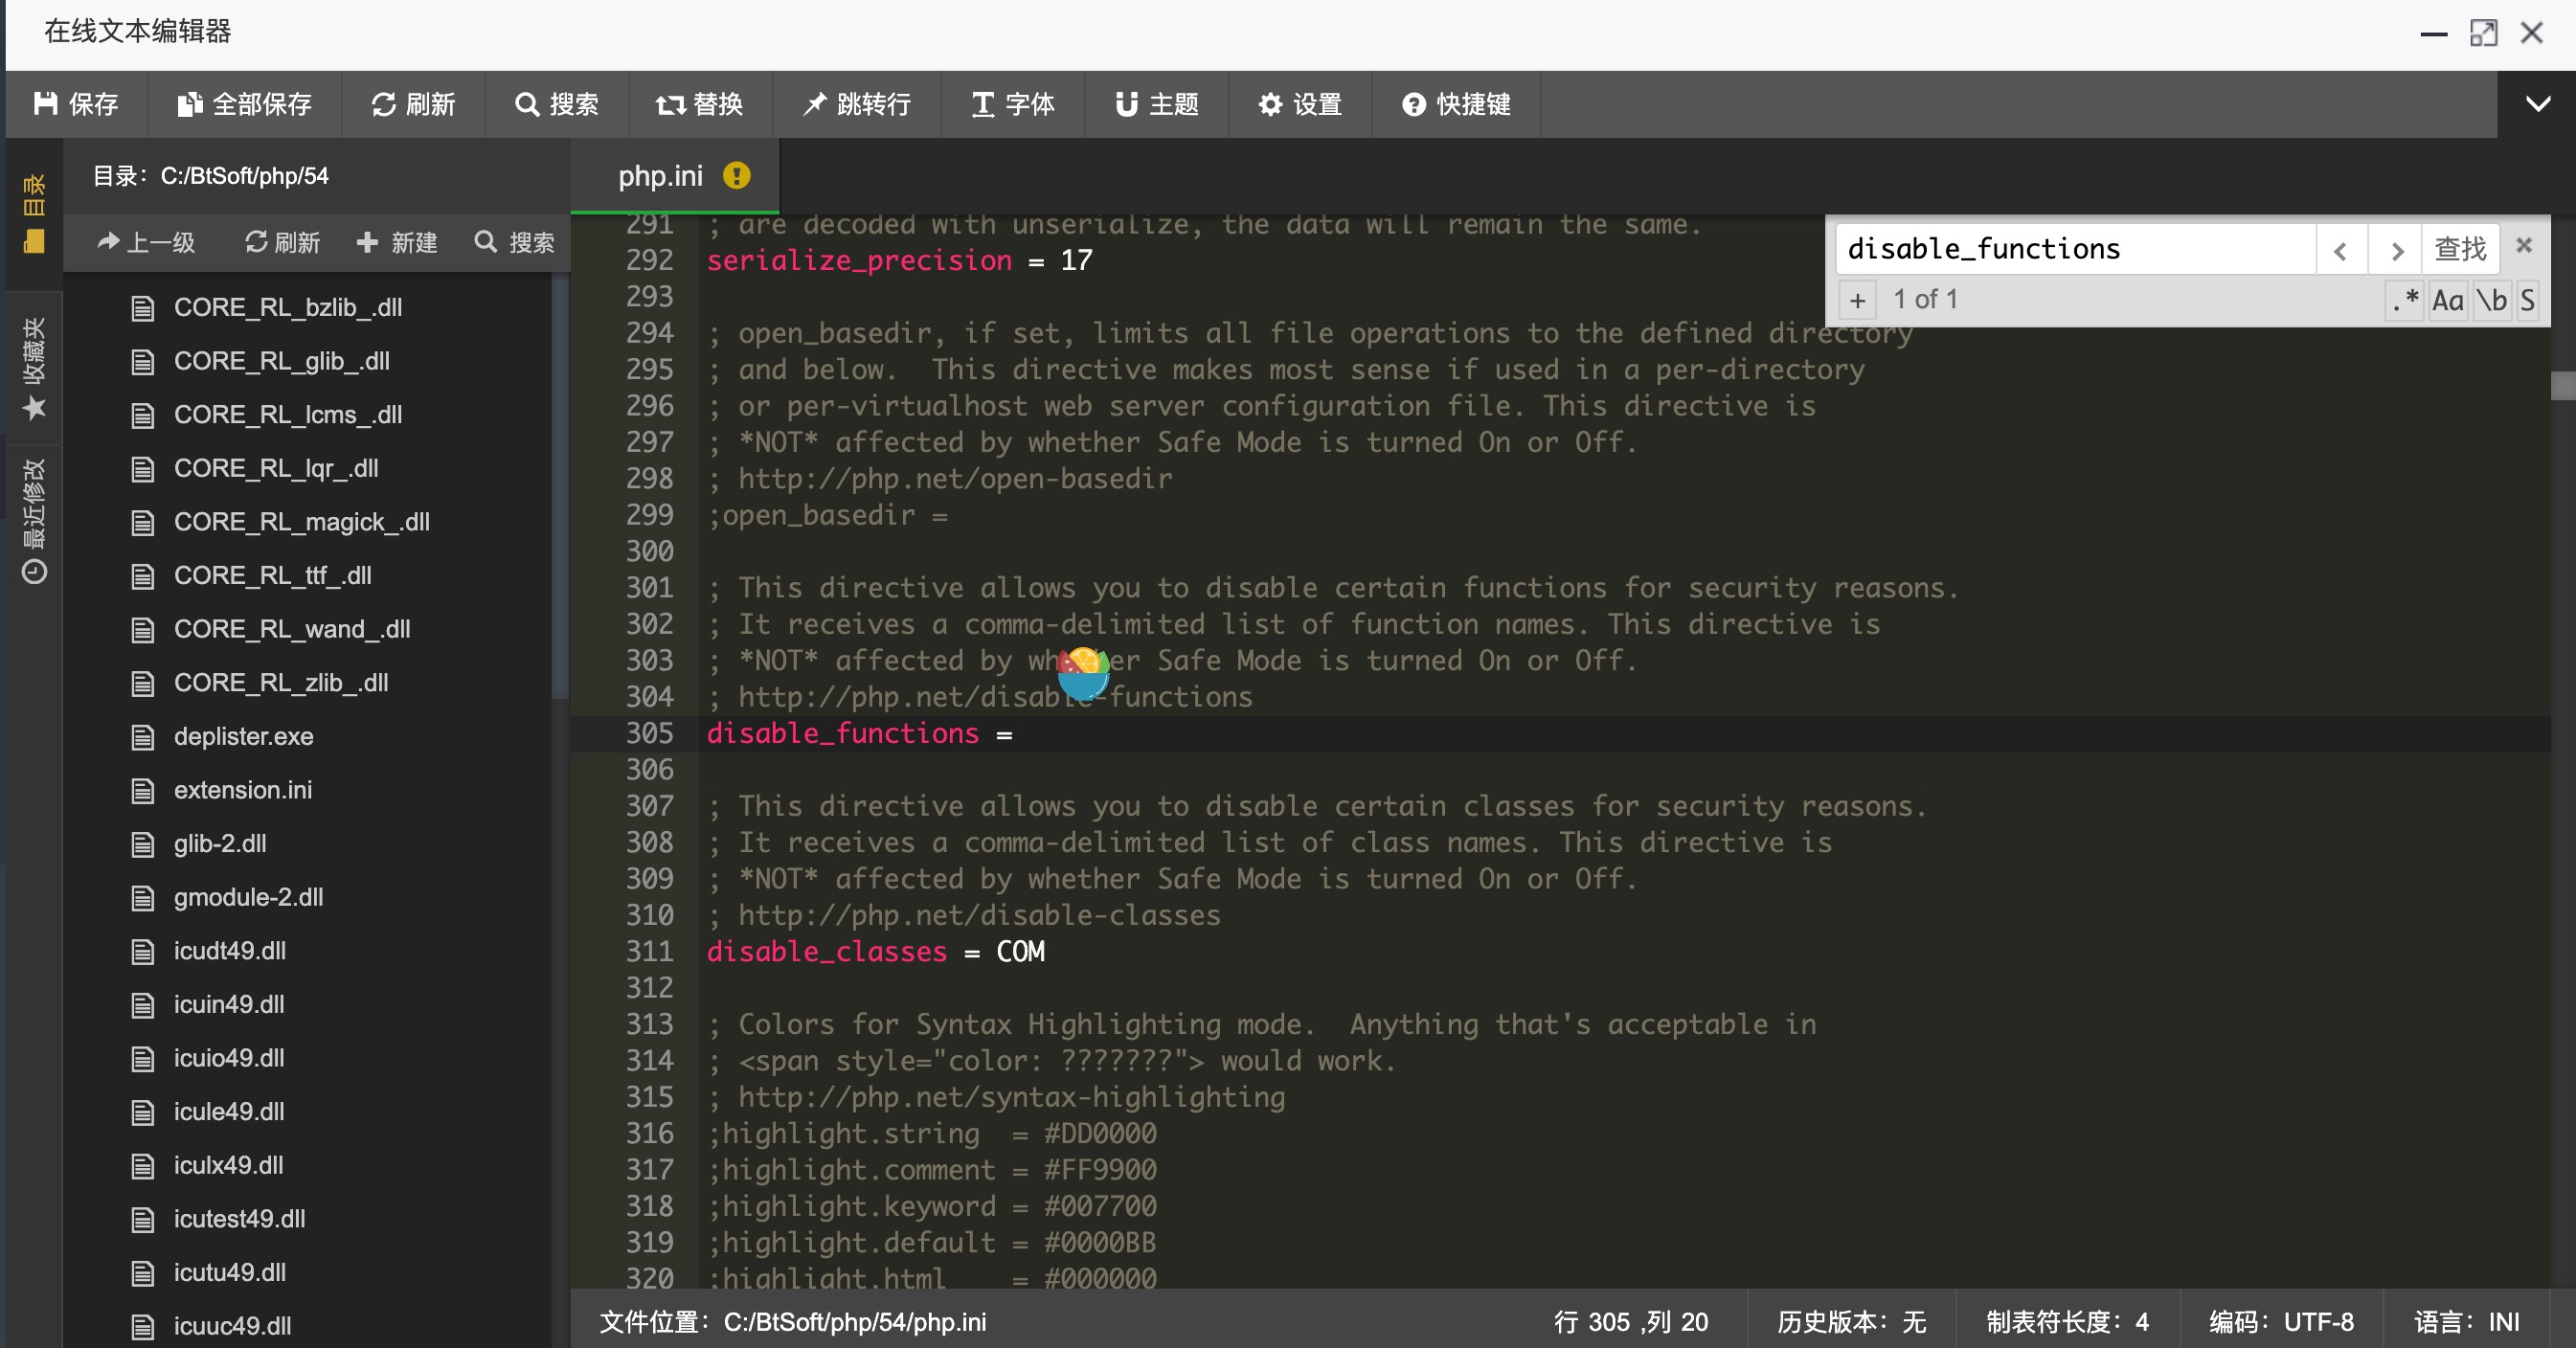Open the 搜索 search tool in top toolbar
The height and width of the screenshot is (1348, 2576).
(x=557, y=104)
